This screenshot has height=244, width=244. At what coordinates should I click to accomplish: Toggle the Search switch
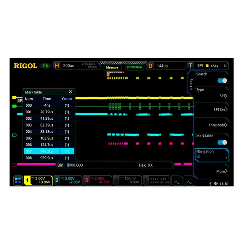(x=222, y=80)
